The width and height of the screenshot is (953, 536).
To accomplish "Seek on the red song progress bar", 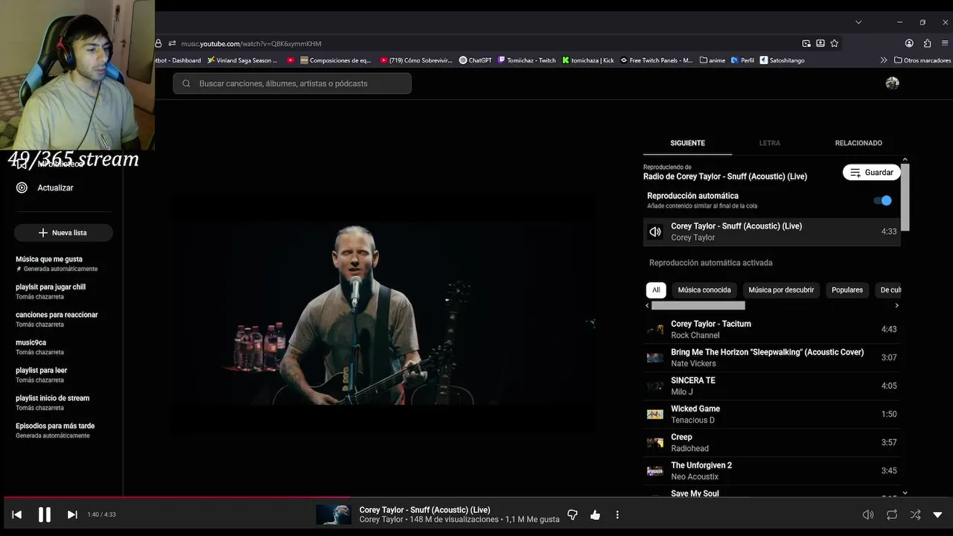I will pos(176,497).
